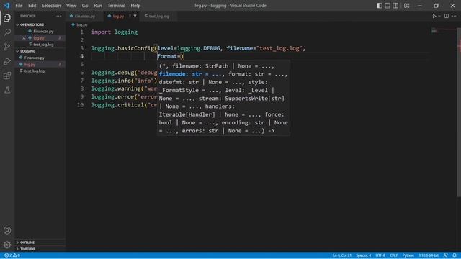Click the feedback icon in status bar
The image size is (461, 259).
446,255
